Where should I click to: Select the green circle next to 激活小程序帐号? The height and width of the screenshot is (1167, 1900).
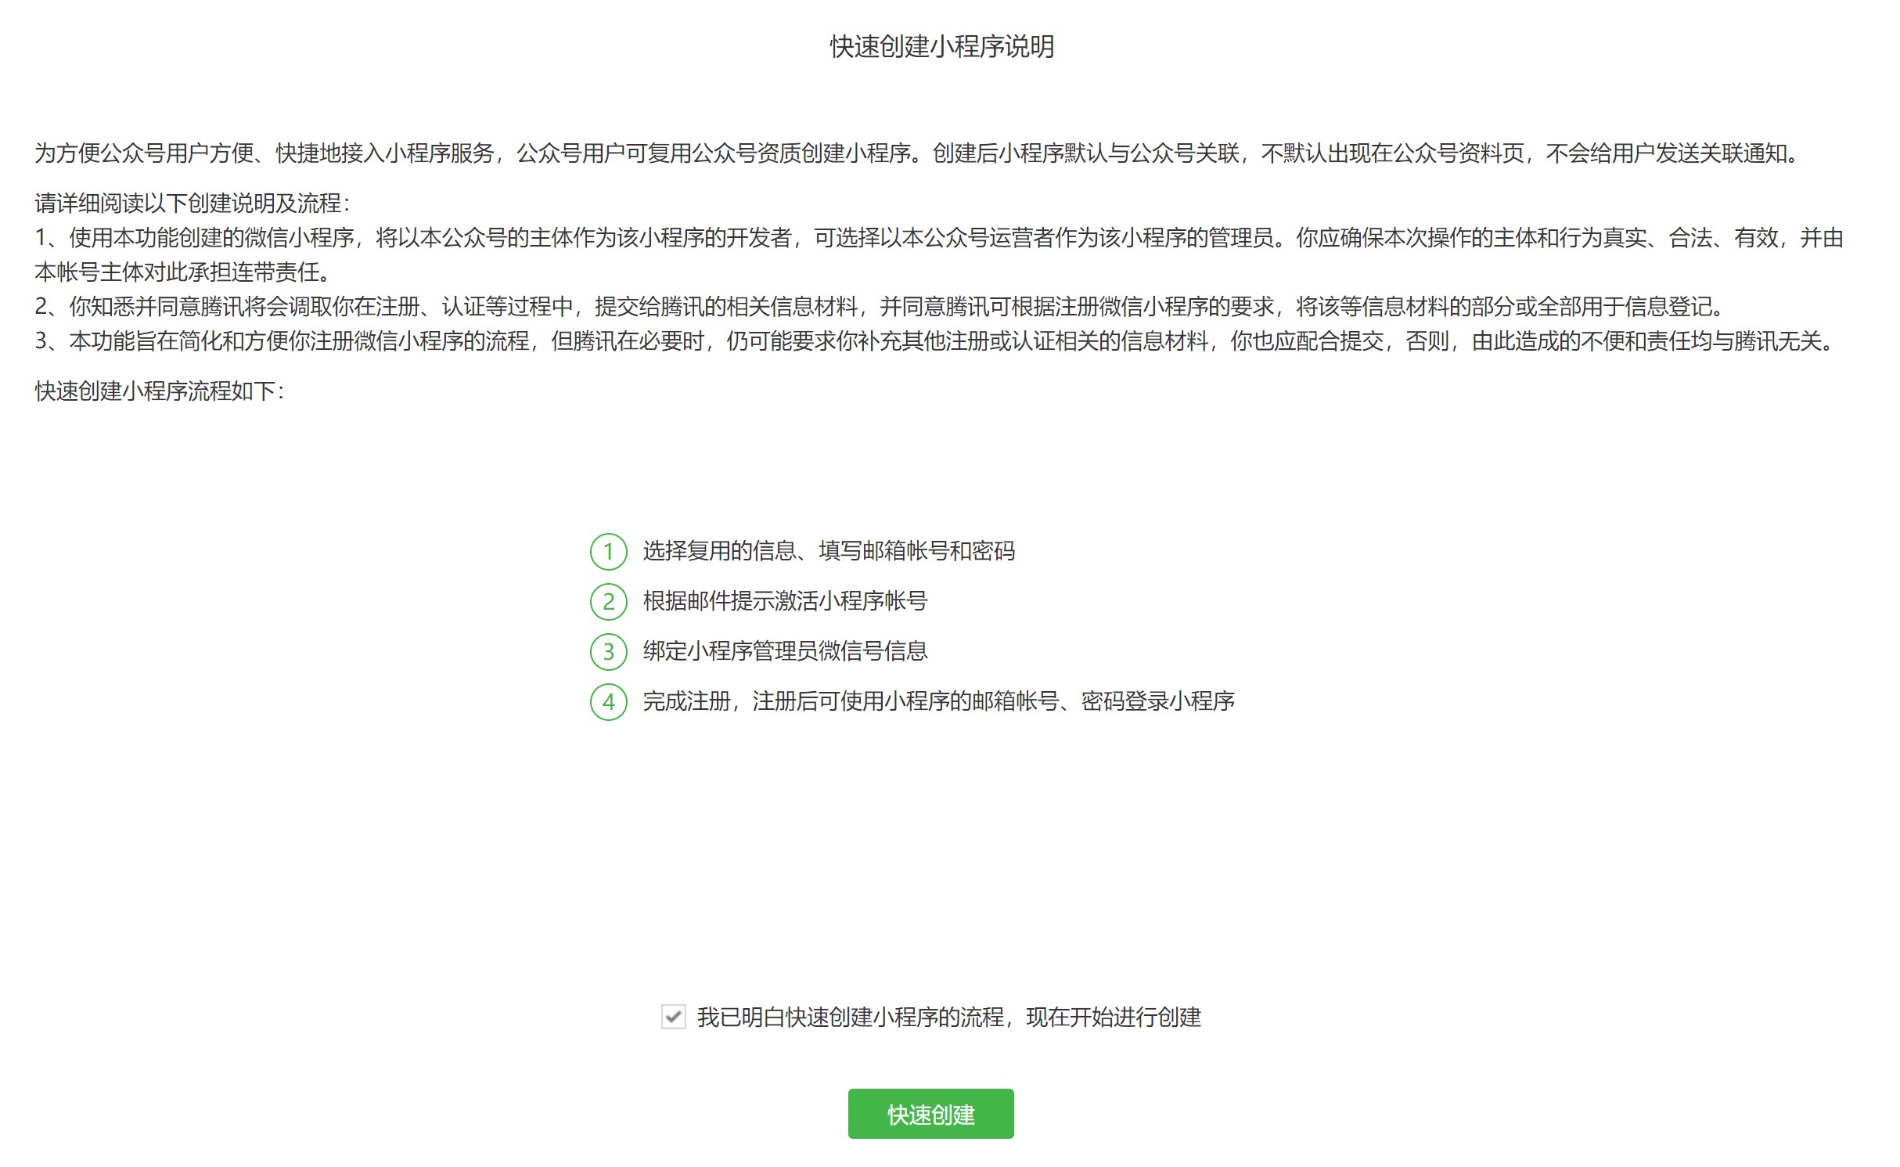pyautogui.click(x=609, y=602)
